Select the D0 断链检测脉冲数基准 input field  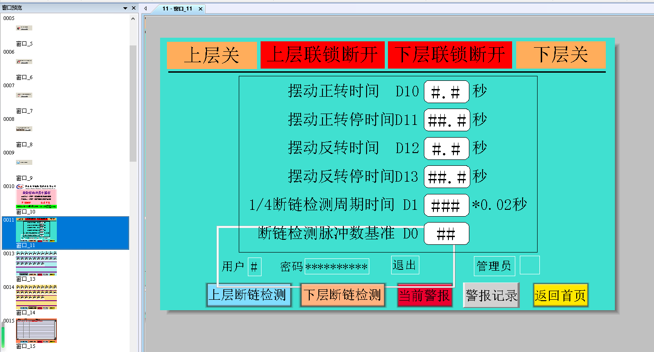tap(446, 234)
